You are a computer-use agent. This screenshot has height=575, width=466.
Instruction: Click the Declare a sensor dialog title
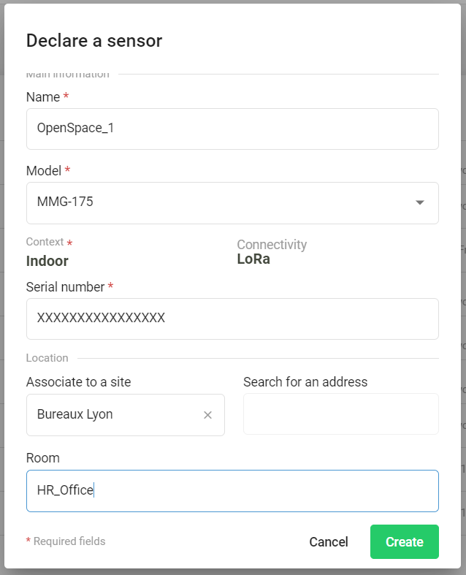tap(94, 41)
